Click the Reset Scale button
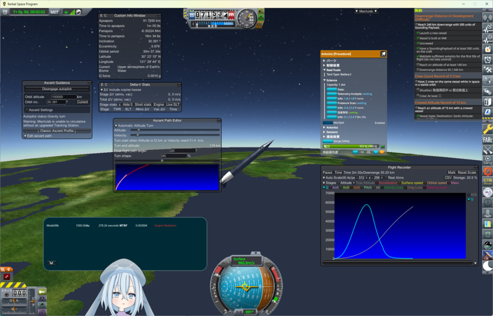The image size is (493, 316). pyautogui.click(x=467, y=172)
